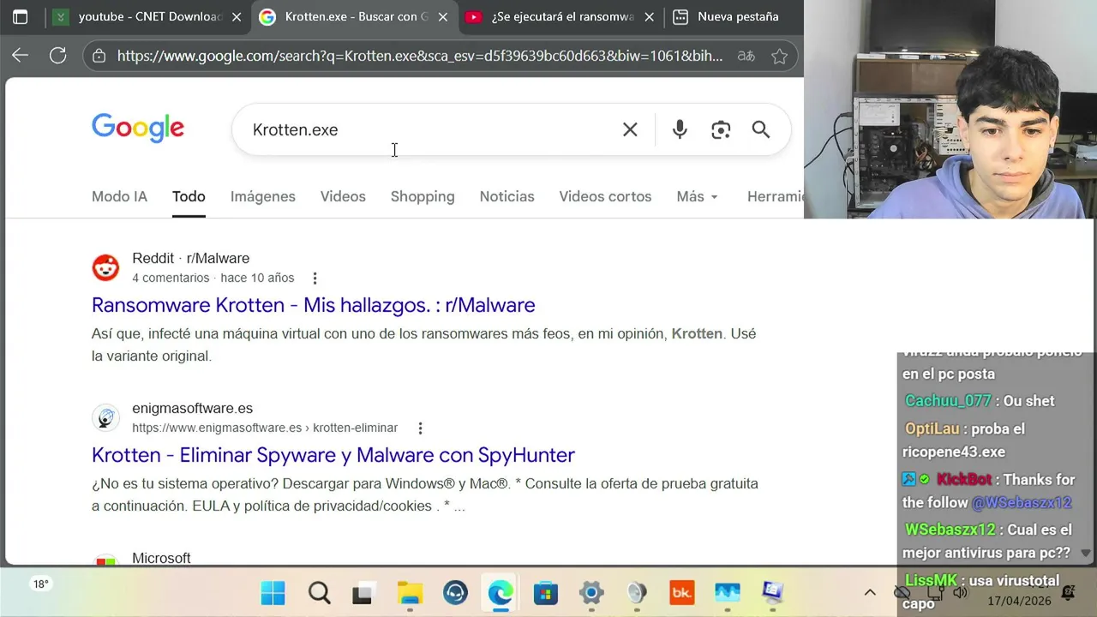Open Google Lens image search icon
Image resolution: width=1097 pixels, height=617 pixels.
coord(721,129)
